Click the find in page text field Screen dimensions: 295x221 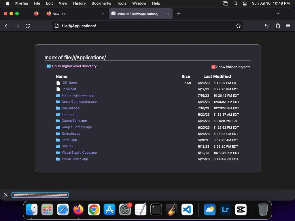coord(40,195)
